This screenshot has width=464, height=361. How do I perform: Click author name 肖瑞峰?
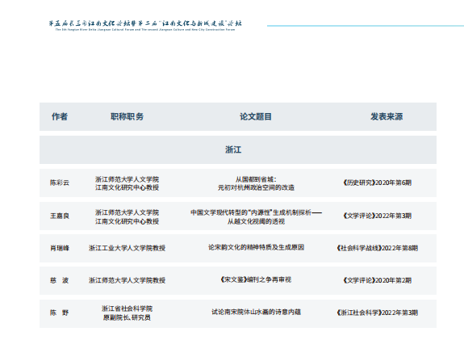click(x=60, y=248)
